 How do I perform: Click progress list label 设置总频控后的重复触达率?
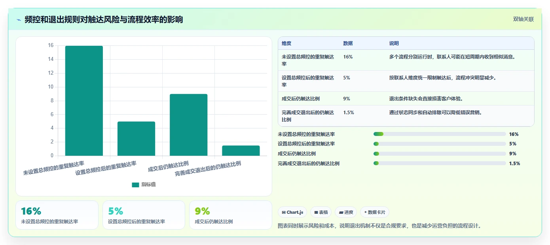(x=306, y=144)
